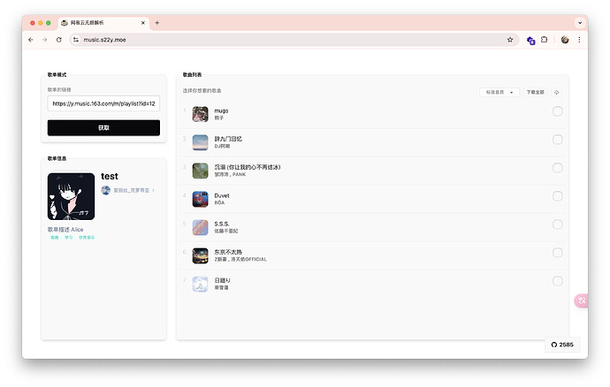Open the 标准音质 quality dropdown
Screen dimensions: 610x387
[x=499, y=92]
